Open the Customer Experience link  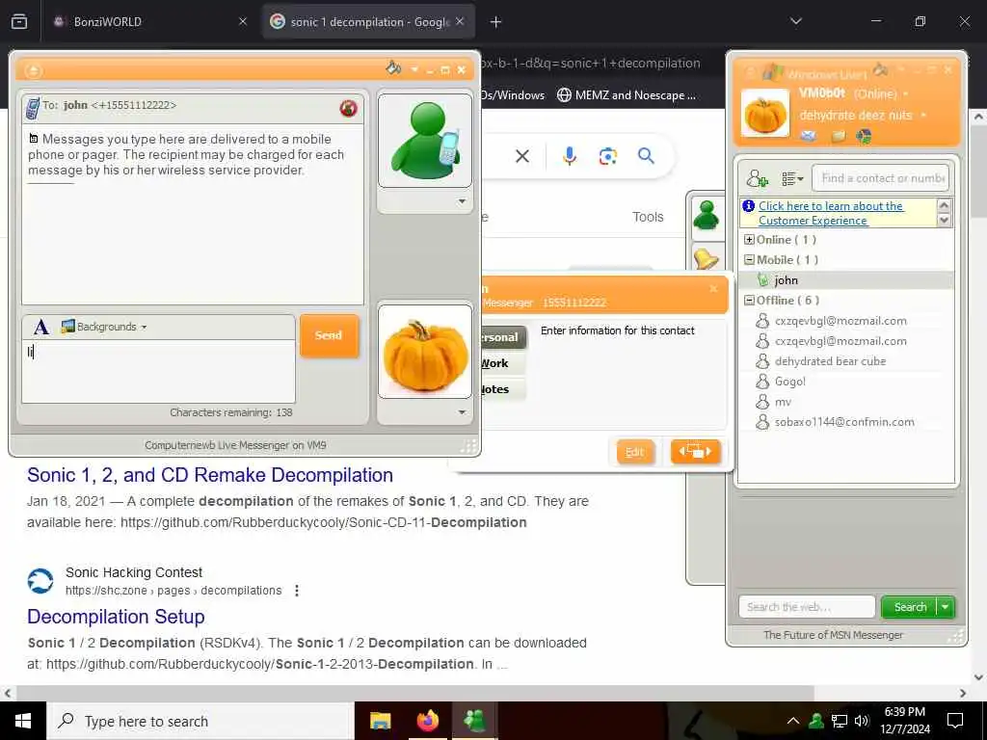click(x=831, y=213)
